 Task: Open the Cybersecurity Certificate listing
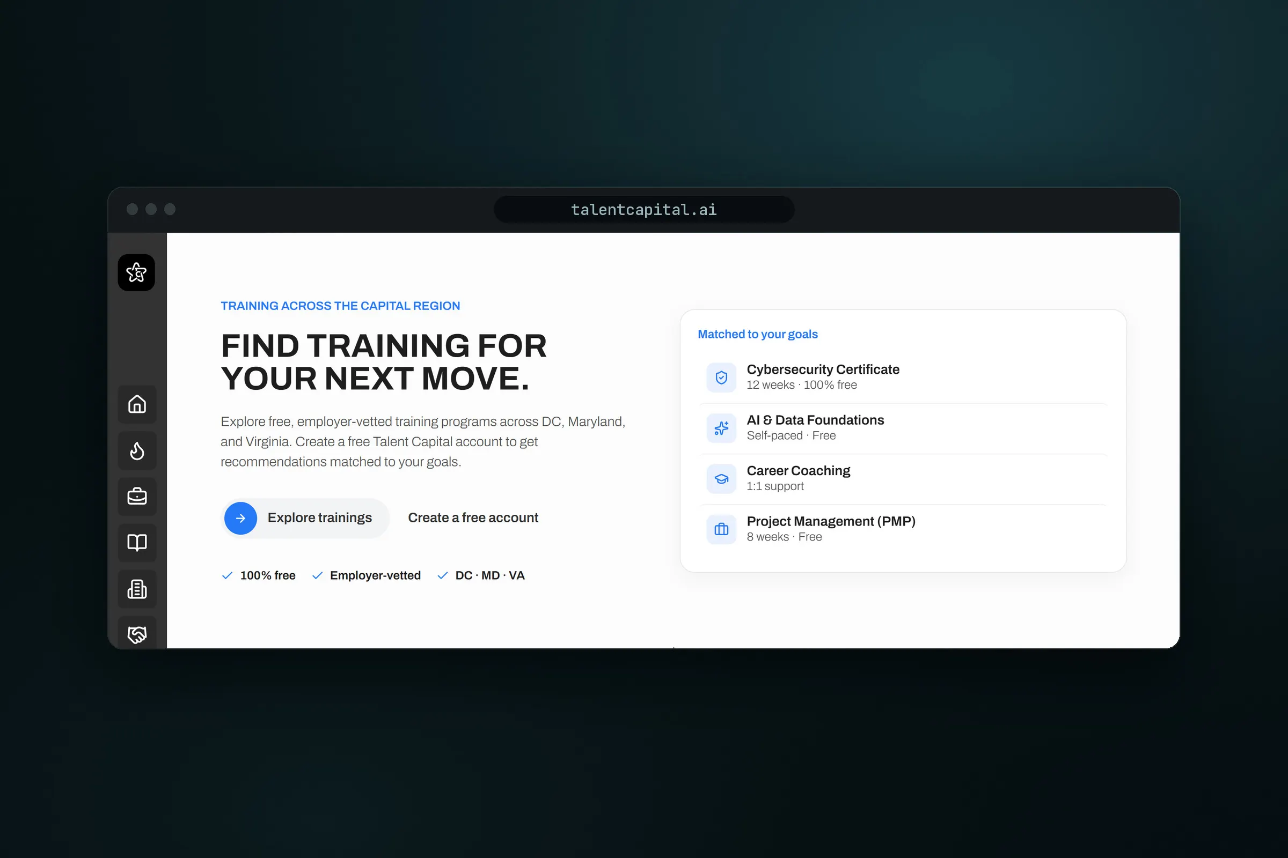903,378
